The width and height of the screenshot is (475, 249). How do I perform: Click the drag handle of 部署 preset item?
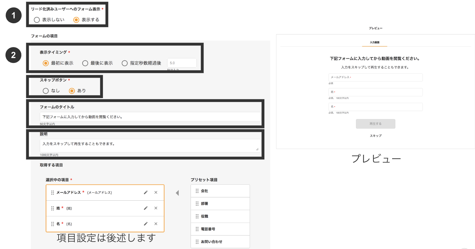click(x=197, y=204)
